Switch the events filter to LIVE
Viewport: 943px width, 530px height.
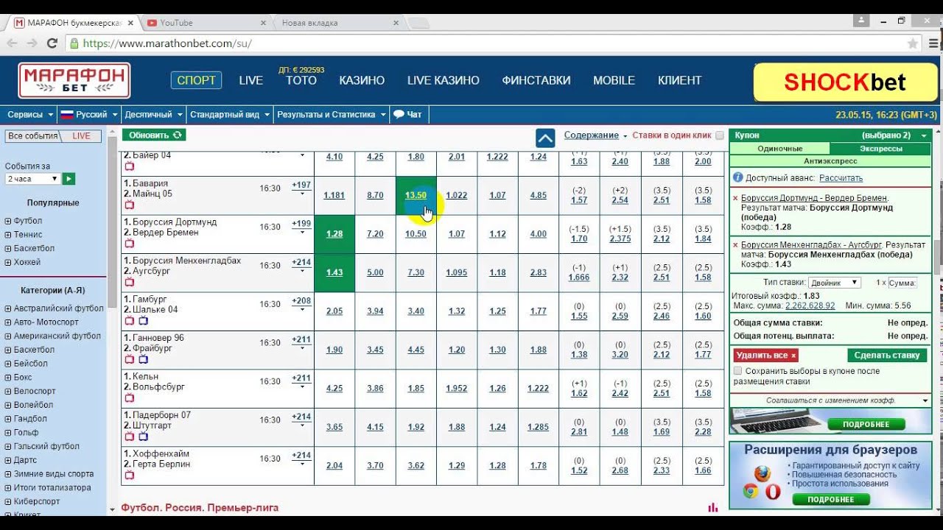[x=82, y=136]
